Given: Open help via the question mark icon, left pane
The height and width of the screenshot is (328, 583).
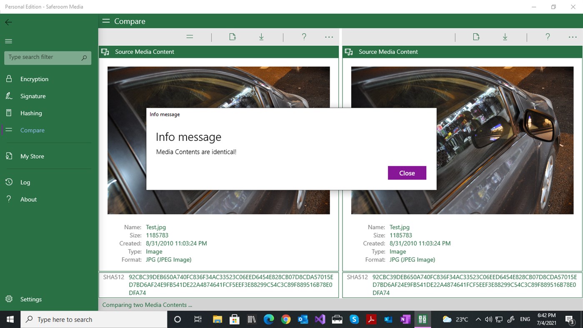Looking at the screenshot, I should pyautogui.click(x=304, y=37).
